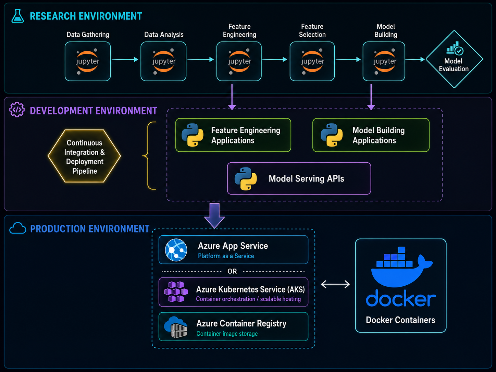Click 'Continuous Integration & Deployment Pipeline' hexagon text

[x=85, y=157]
